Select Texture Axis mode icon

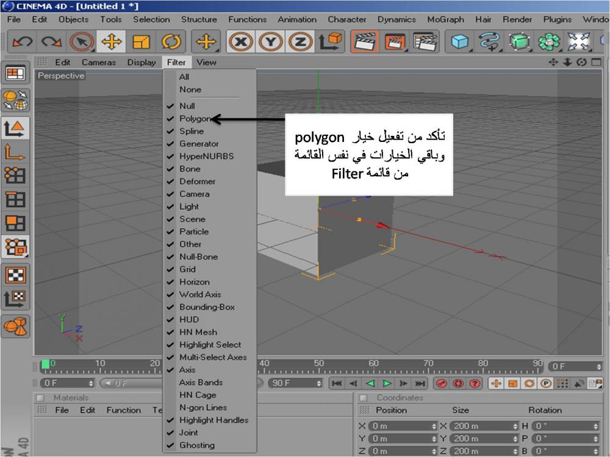(x=15, y=299)
